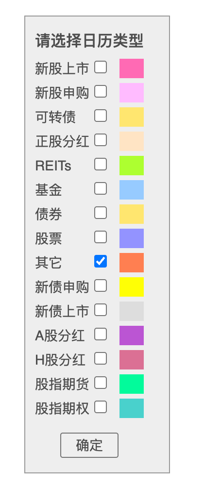Enable the 新股上市 checkbox
The height and width of the screenshot is (503, 204).
tap(101, 67)
